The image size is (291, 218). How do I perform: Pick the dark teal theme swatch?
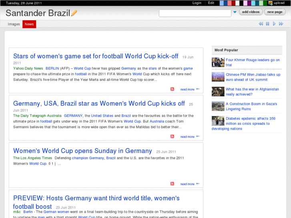coord(257,3)
